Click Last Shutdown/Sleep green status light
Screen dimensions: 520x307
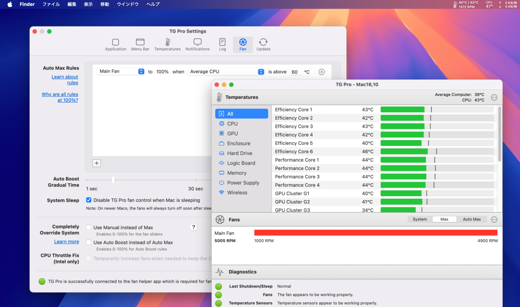click(219, 286)
